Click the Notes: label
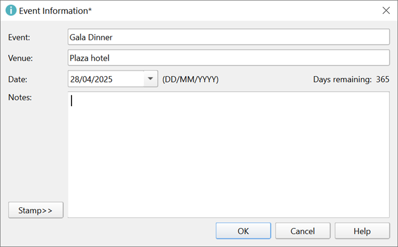The image size is (398, 247). [x=20, y=97]
